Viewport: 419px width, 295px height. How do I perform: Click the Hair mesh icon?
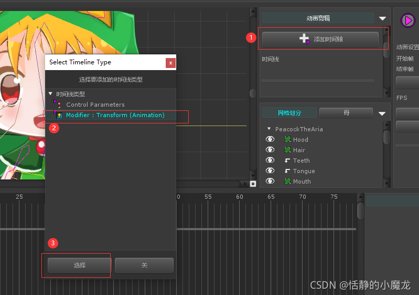(x=287, y=150)
